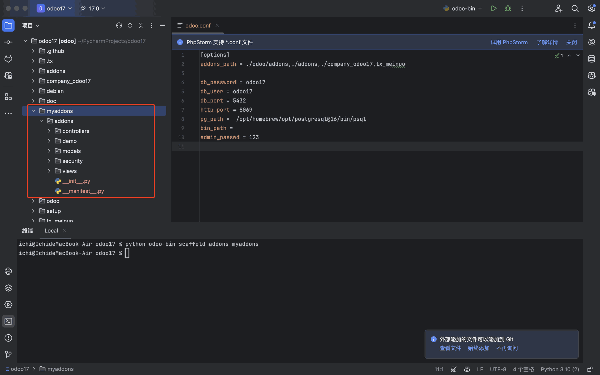Open the Project tool window icon
Viewport: 600px width, 375px height.
point(8,25)
